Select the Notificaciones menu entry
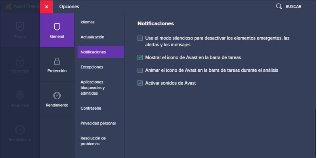 tap(101, 52)
